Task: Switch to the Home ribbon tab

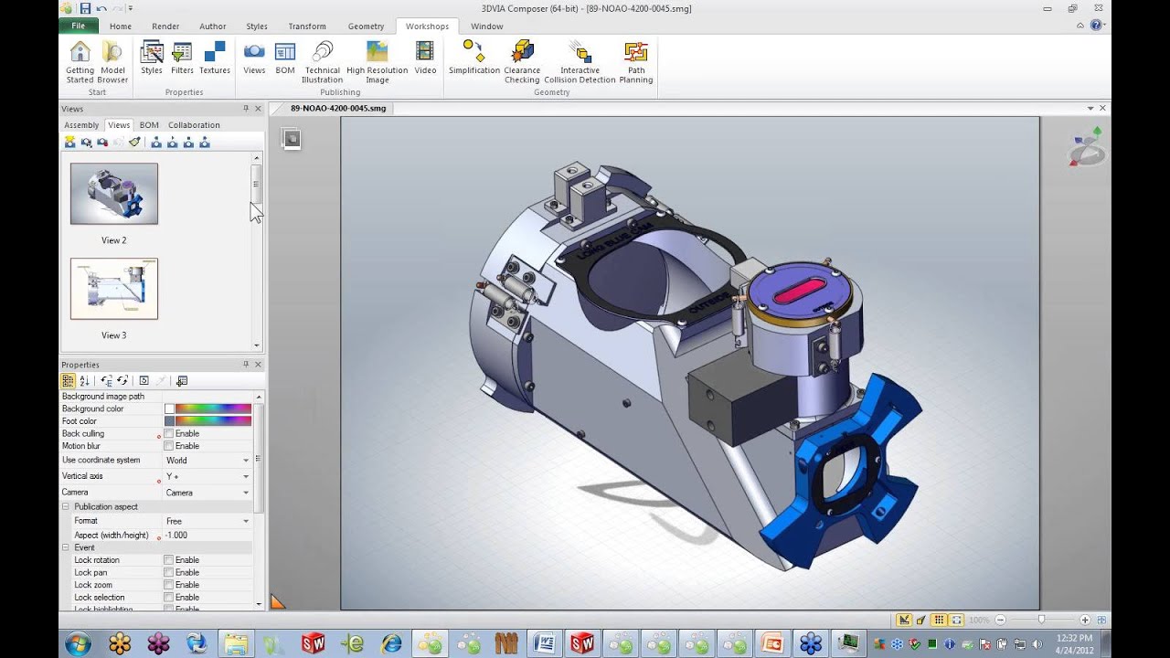Action: (x=121, y=27)
